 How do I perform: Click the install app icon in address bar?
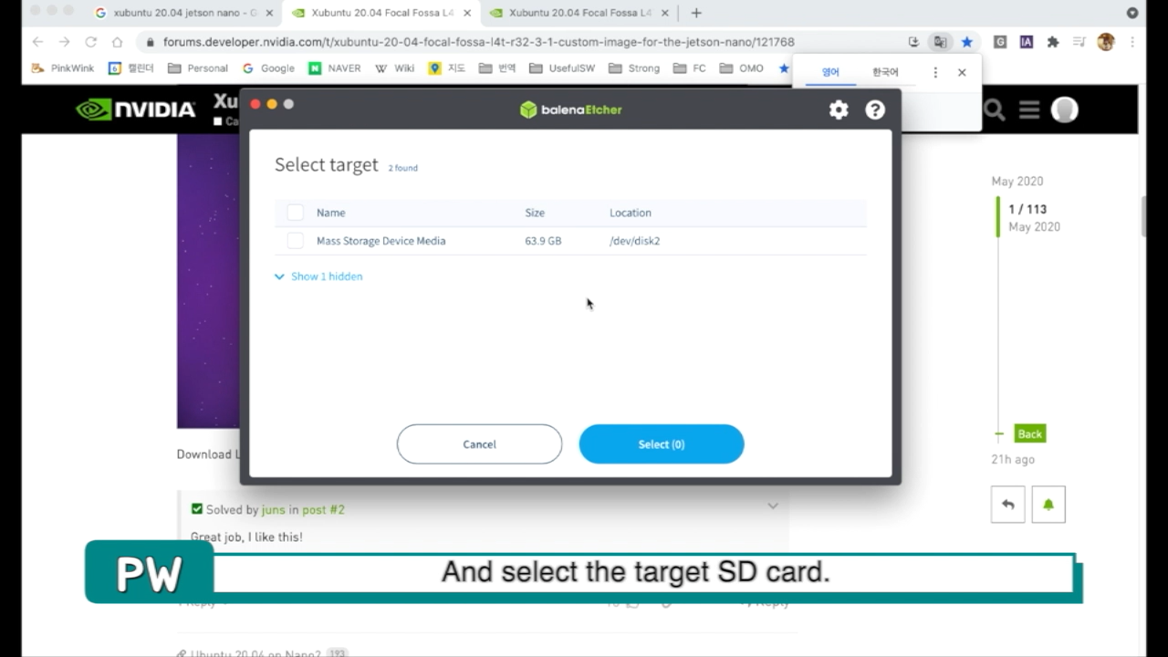pos(913,42)
